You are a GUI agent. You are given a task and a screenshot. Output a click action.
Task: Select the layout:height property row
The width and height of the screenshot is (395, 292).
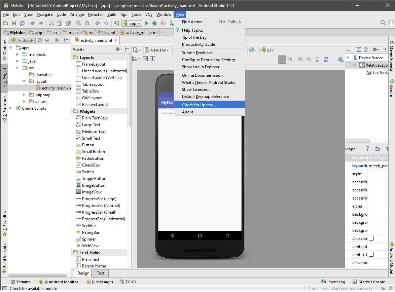pos(367,166)
